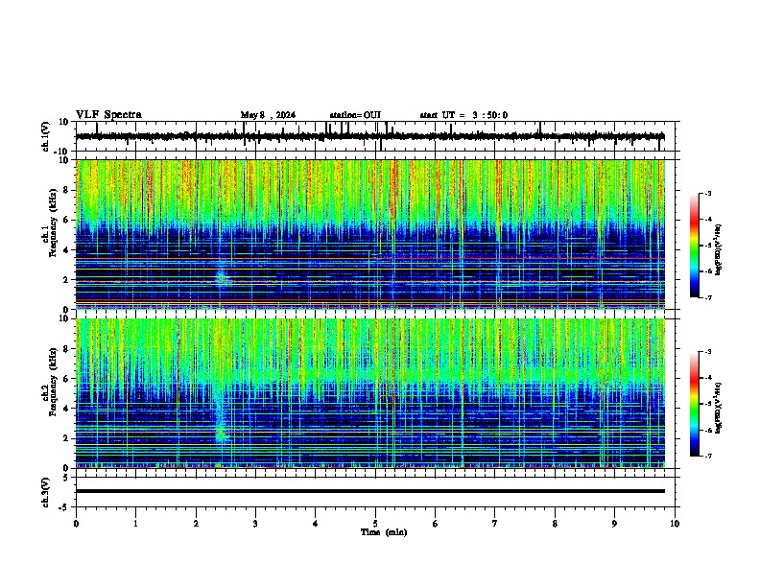Click the ch.2 color bar log(PSD) label

click(x=719, y=408)
